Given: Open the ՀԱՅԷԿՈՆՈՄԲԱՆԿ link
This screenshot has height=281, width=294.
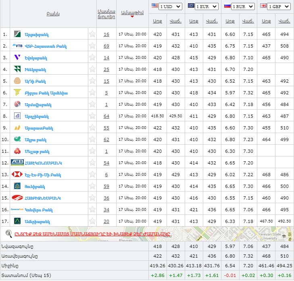Looking at the screenshot, I should pos(43,163).
